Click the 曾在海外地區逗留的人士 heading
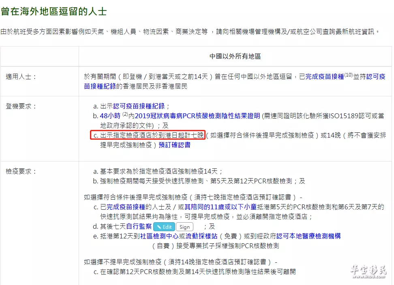Image resolution: width=394 pixels, height=285 pixels. click(x=54, y=11)
